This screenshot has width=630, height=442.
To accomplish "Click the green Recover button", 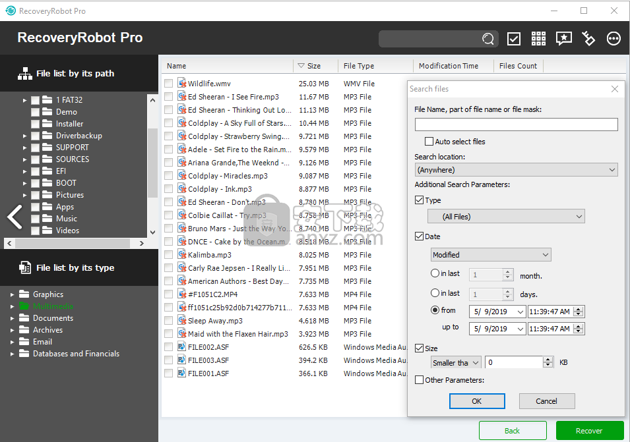I will pyautogui.click(x=589, y=431).
